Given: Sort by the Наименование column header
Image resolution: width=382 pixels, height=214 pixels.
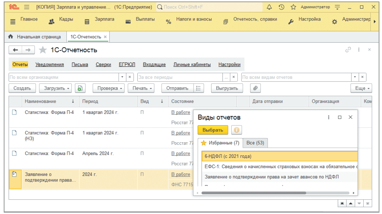Looking at the screenshot, I should tap(50, 101).
